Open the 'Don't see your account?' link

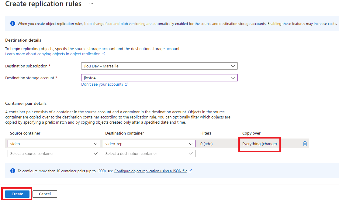102,84
